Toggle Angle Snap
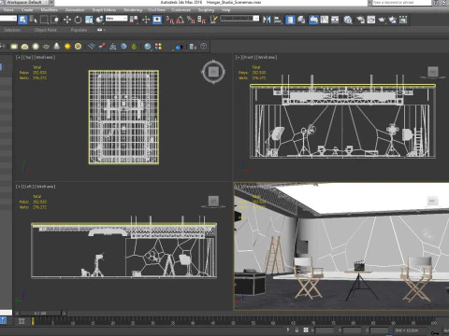449x336 pixels. click(181, 20)
